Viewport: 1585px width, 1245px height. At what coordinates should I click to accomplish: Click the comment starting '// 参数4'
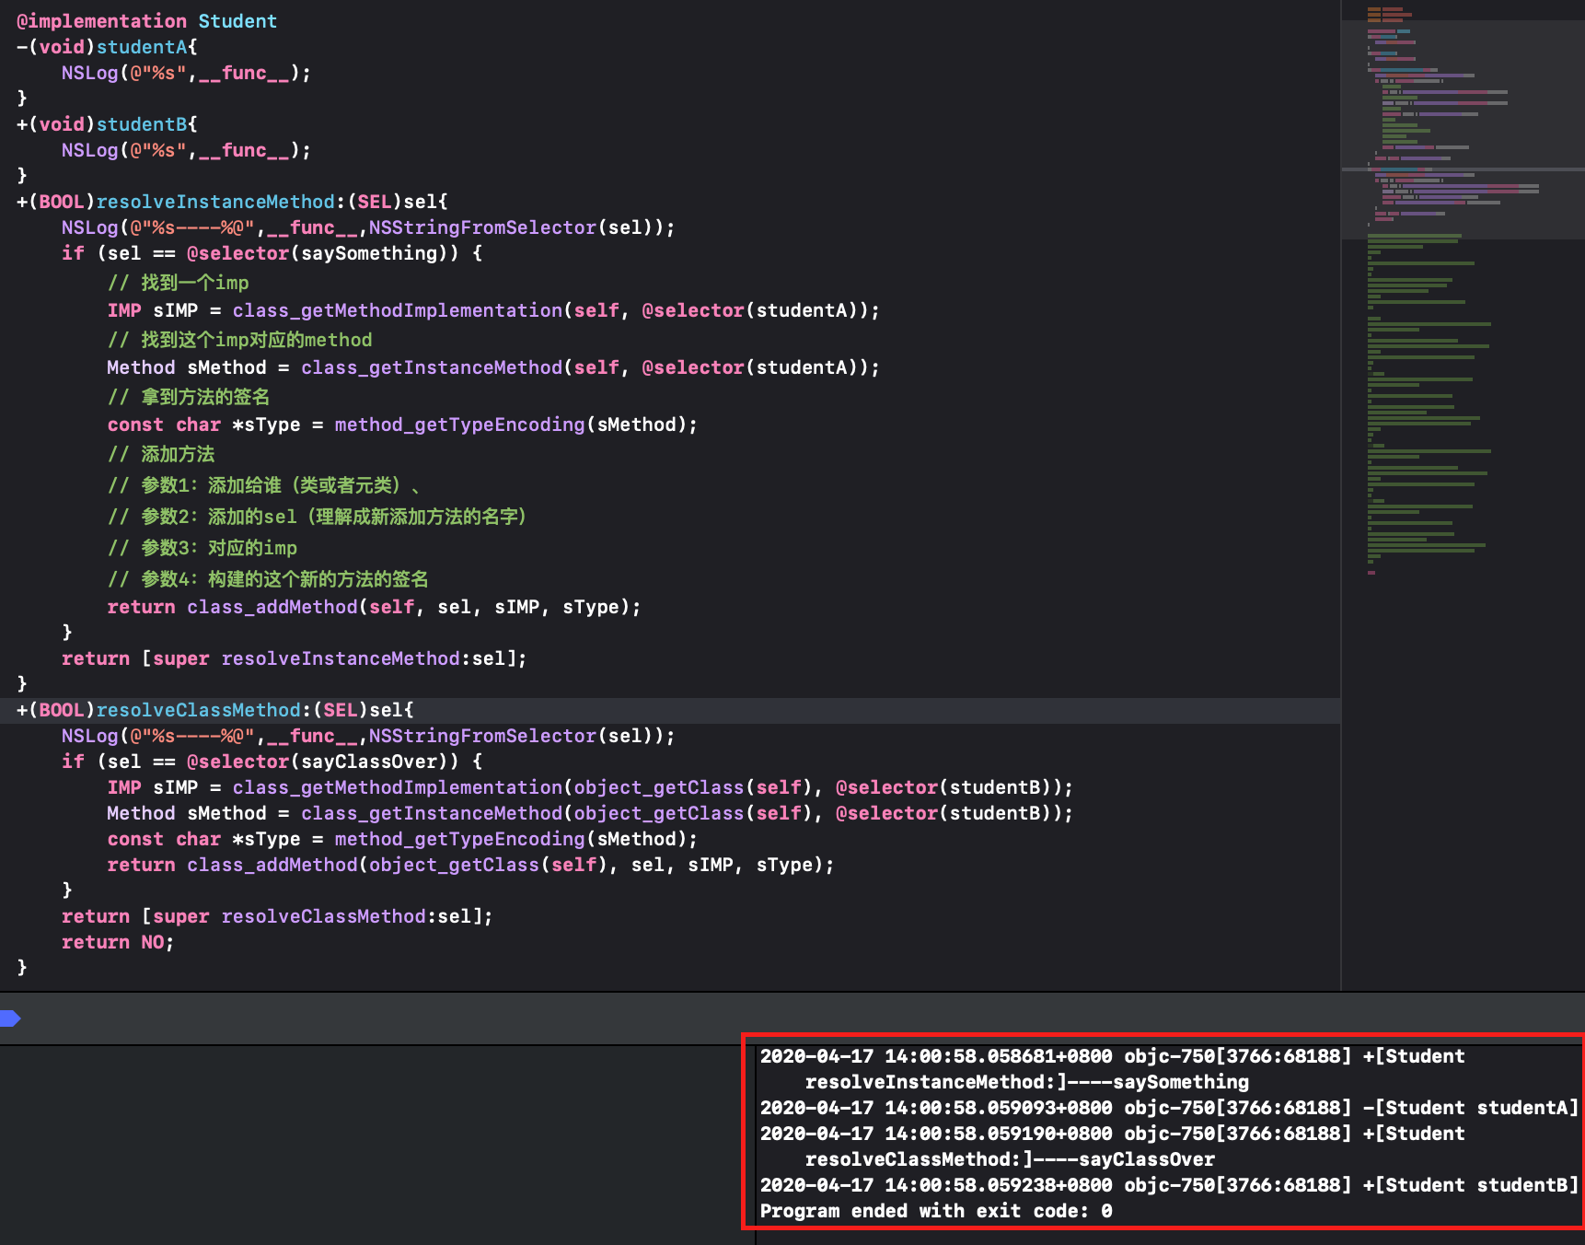pos(268,579)
